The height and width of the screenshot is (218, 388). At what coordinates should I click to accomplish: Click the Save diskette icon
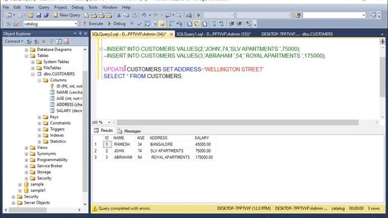[x=39, y=15]
